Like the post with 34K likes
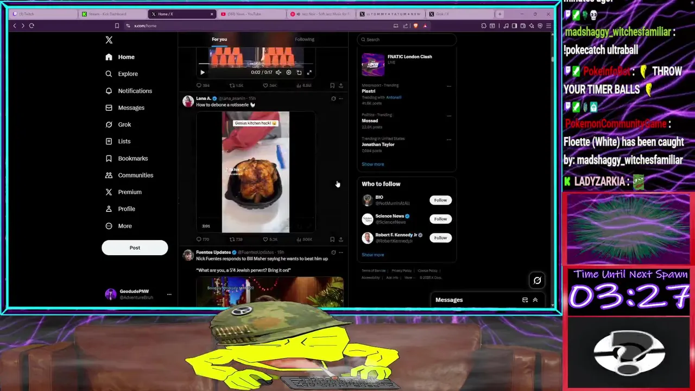Screen dimensions: 695x391 tap(270, 85)
